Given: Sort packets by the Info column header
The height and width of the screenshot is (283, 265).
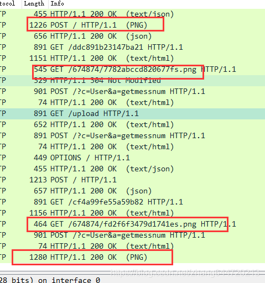Looking at the screenshot, I should coord(157,4).
